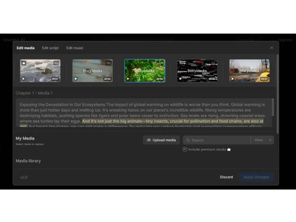Click the dialog's right-side scrollbar
The width and height of the screenshot is (296, 222).
pyautogui.click(x=278, y=94)
